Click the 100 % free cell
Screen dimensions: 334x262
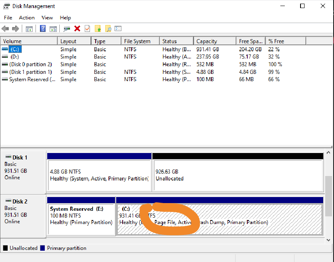tap(275, 64)
